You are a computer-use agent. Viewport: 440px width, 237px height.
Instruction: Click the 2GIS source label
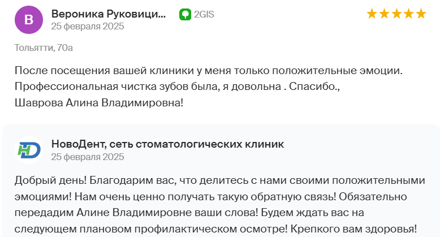204,14
